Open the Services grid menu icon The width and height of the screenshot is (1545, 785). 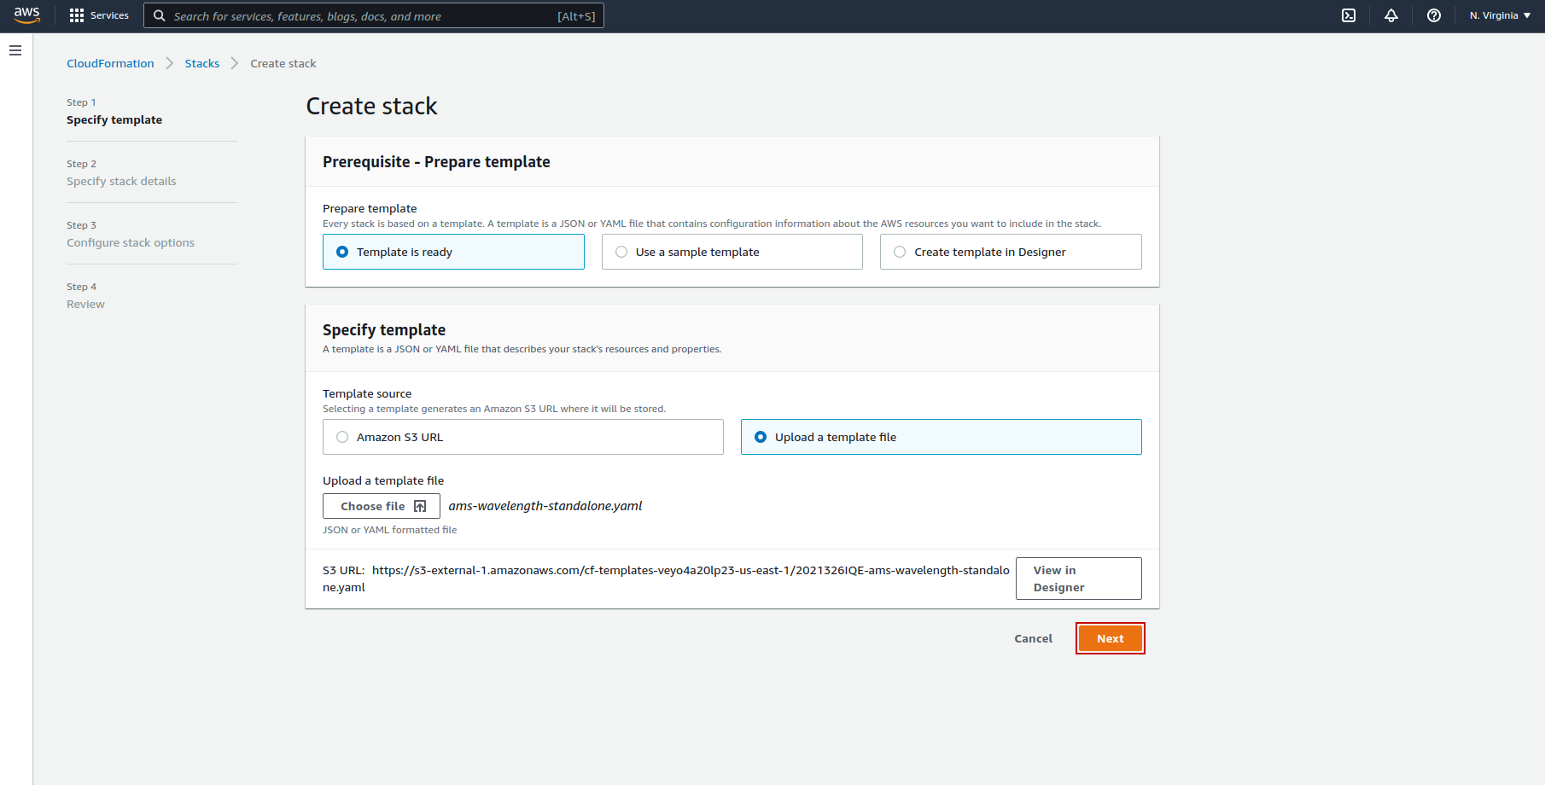coord(77,15)
